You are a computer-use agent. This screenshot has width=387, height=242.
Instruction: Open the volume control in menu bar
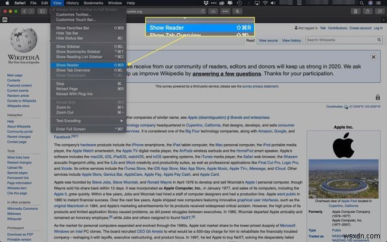click(x=273, y=3)
